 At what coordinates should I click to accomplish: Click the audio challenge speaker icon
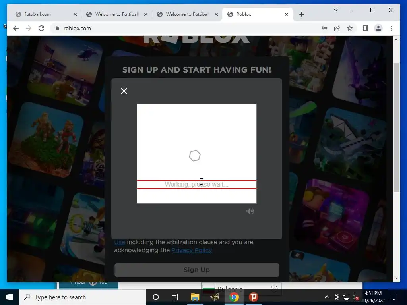250,211
